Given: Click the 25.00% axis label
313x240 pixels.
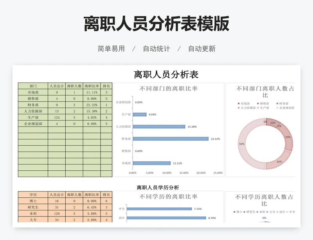Looking at the screenshot, I should (x=218, y=173).
